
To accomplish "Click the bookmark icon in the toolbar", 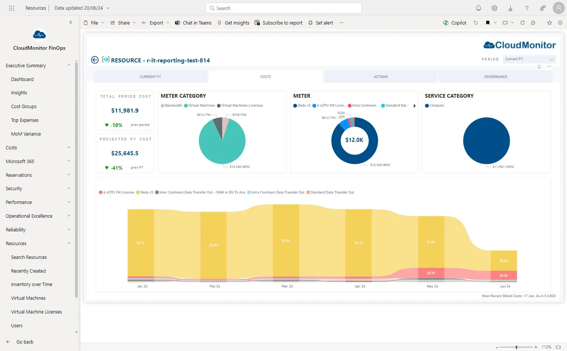I will (x=488, y=23).
